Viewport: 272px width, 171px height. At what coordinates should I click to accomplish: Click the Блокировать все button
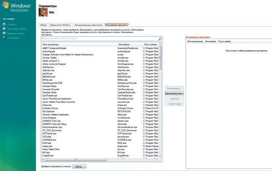click(x=174, y=94)
